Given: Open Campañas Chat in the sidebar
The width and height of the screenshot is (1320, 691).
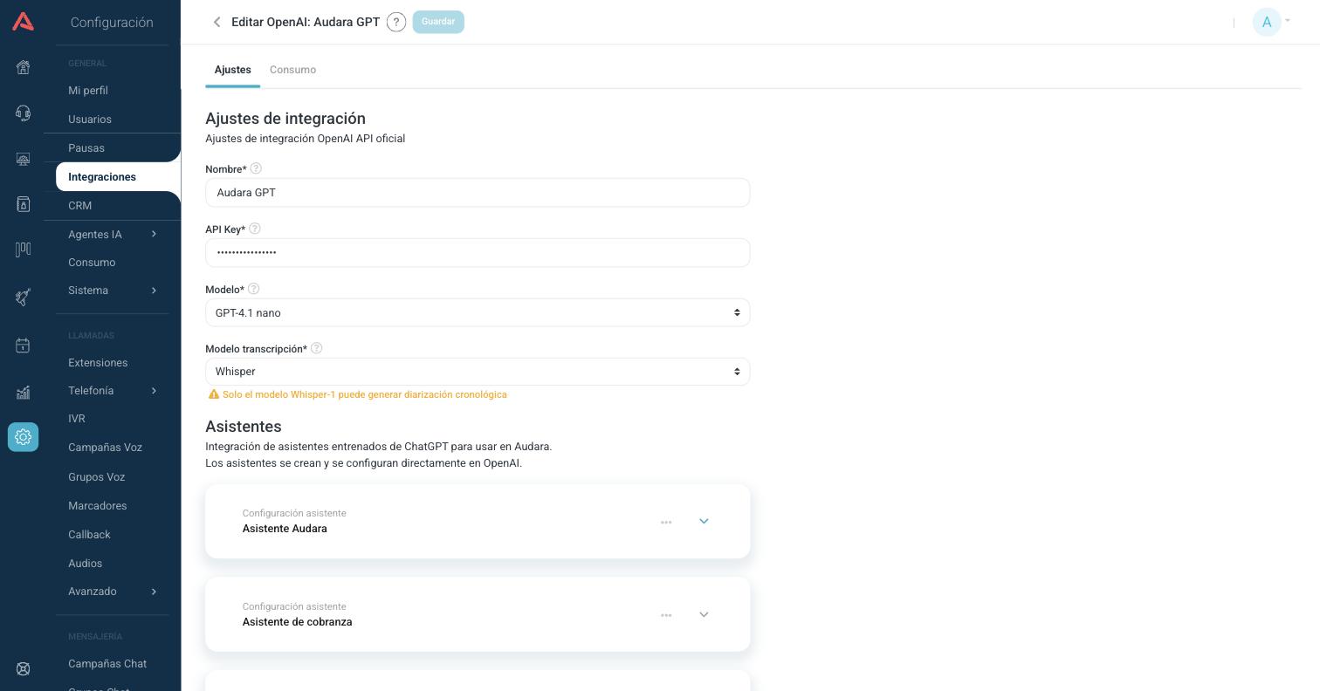Looking at the screenshot, I should [x=107, y=664].
